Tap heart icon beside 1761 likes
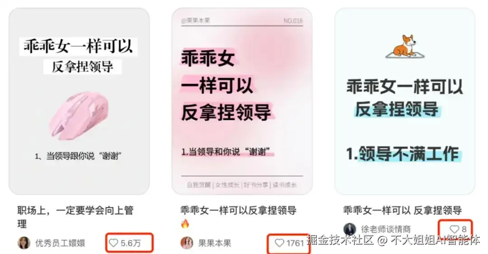The image size is (488, 254). tap(280, 243)
